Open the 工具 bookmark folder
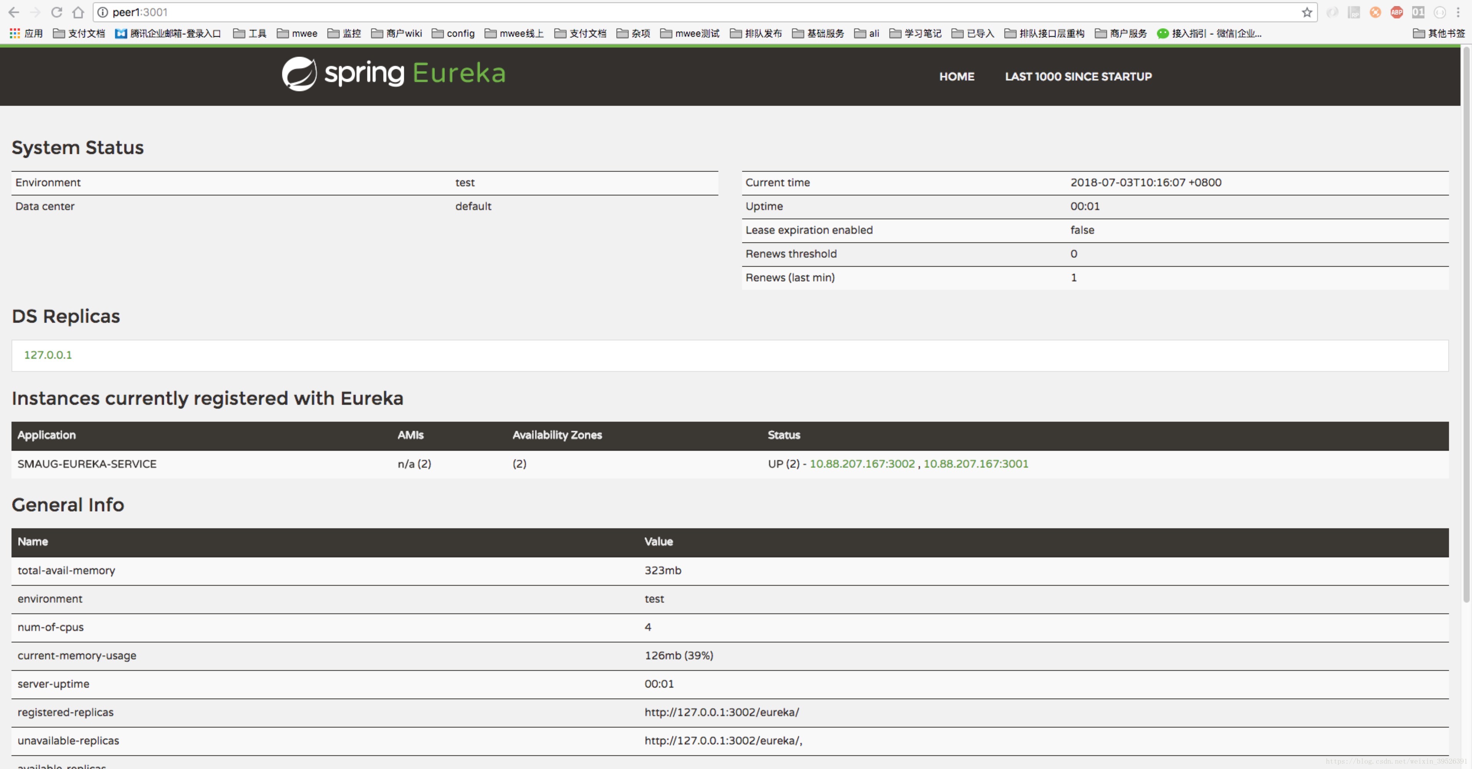The width and height of the screenshot is (1472, 769). (x=250, y=33)
